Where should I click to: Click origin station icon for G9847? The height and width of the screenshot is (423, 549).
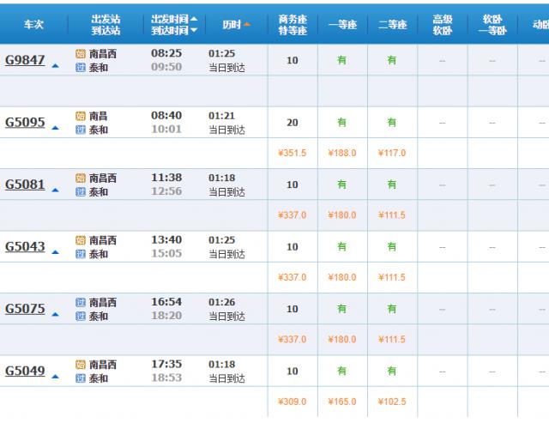tap(81, 54)
